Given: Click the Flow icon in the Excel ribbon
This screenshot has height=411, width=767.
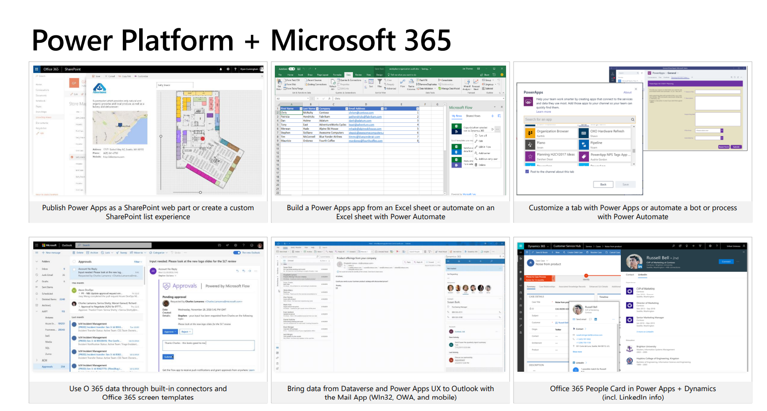Looking at the screenshot, I should point(403,82).
